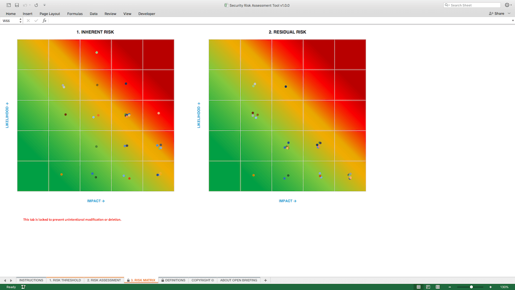
Task: Confirm entry with the checkmark icon
Action: coord(36,20)
